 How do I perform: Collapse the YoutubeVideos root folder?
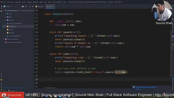click(x=4, y=11)
